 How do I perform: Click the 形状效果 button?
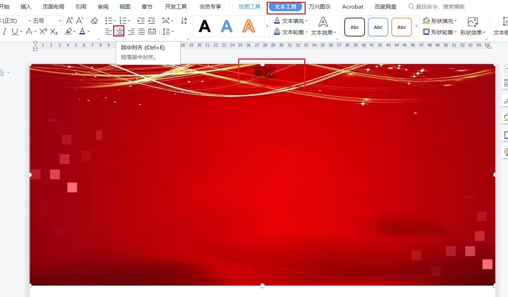[x=473, y=27]
